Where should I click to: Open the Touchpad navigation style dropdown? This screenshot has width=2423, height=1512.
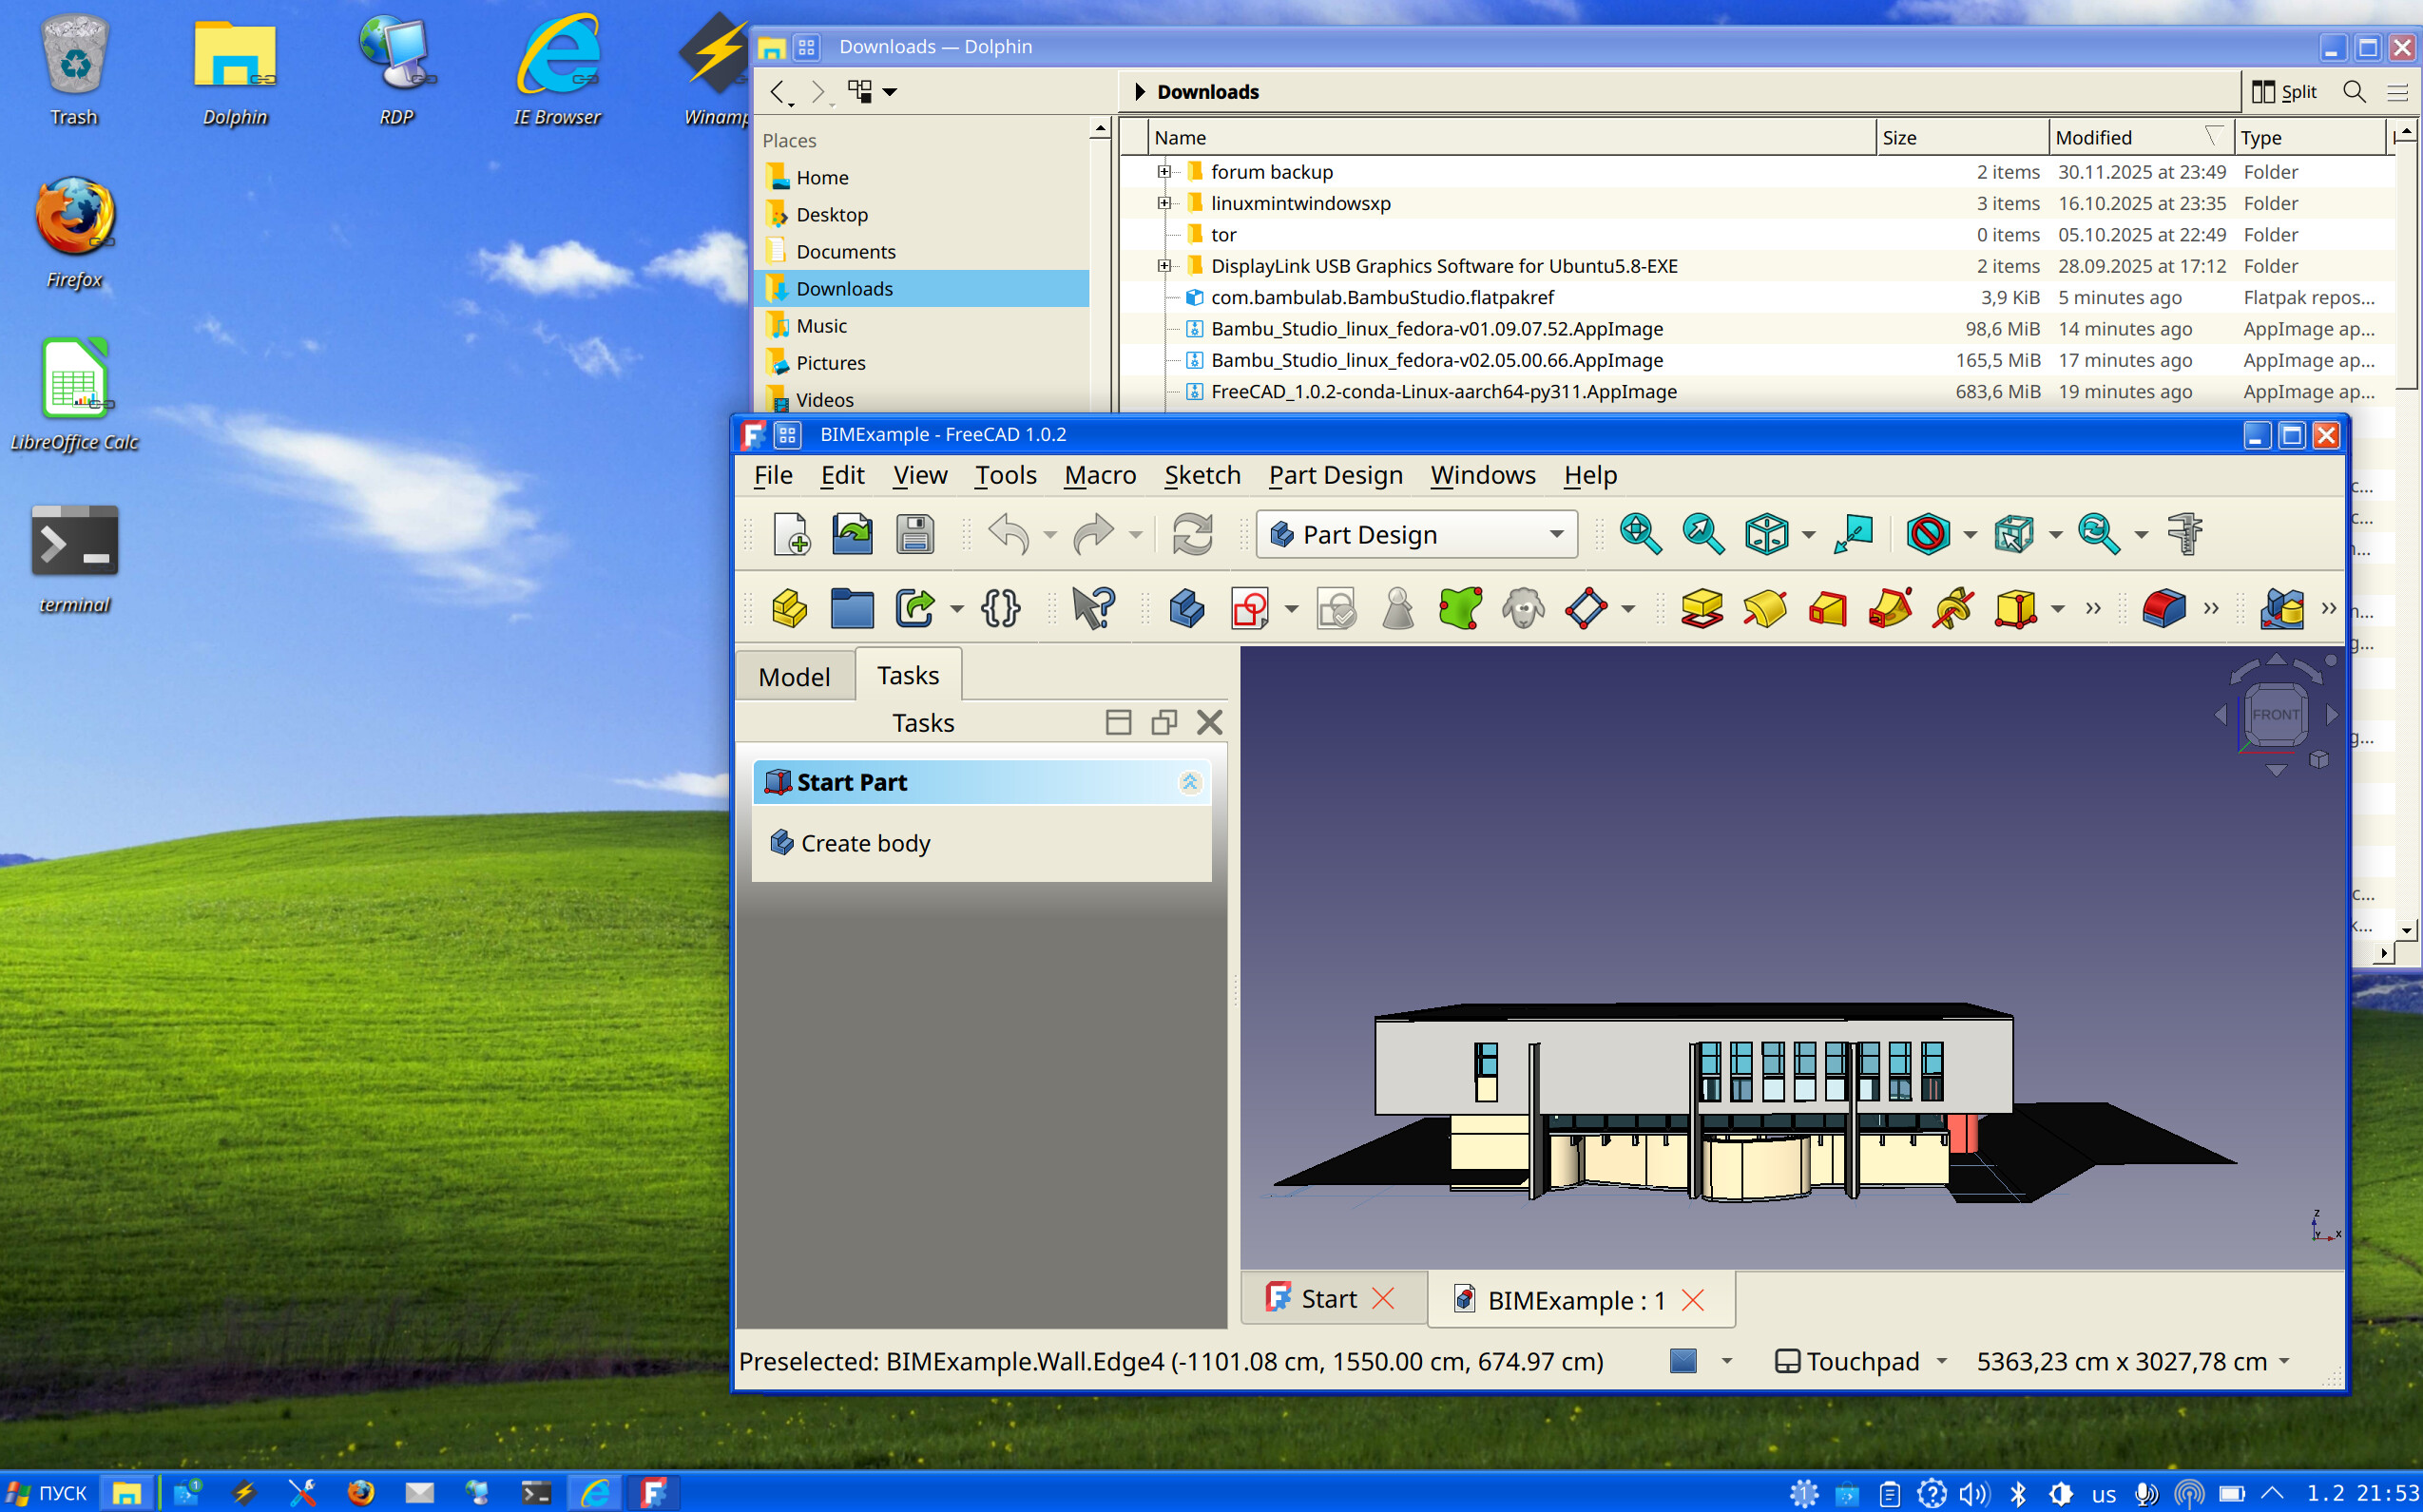click(1862, 1361)
